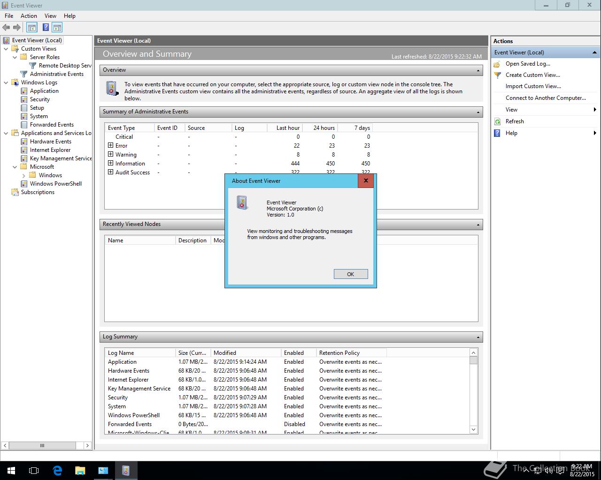
Task: Click the Event ID column header
Action: tap(170, 128)
